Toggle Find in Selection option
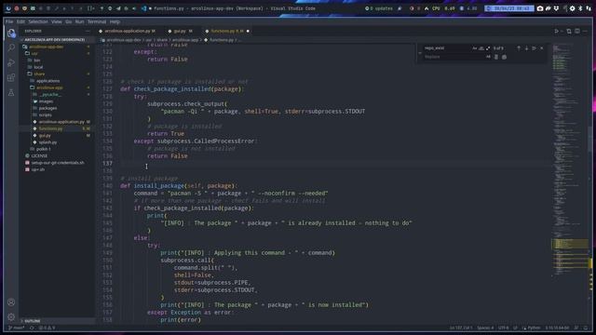This screenshot has height=335, width=596. 534,48
